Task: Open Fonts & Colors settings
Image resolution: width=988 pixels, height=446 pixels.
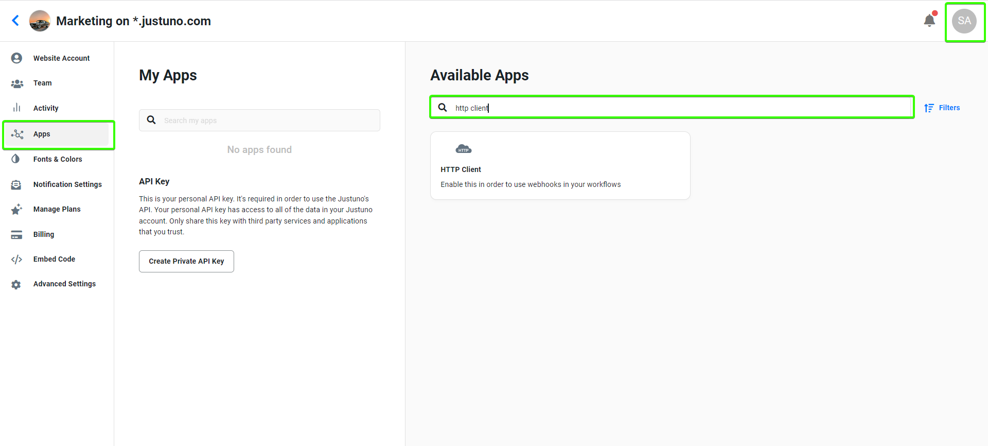Action: click(x=57, y=159)
